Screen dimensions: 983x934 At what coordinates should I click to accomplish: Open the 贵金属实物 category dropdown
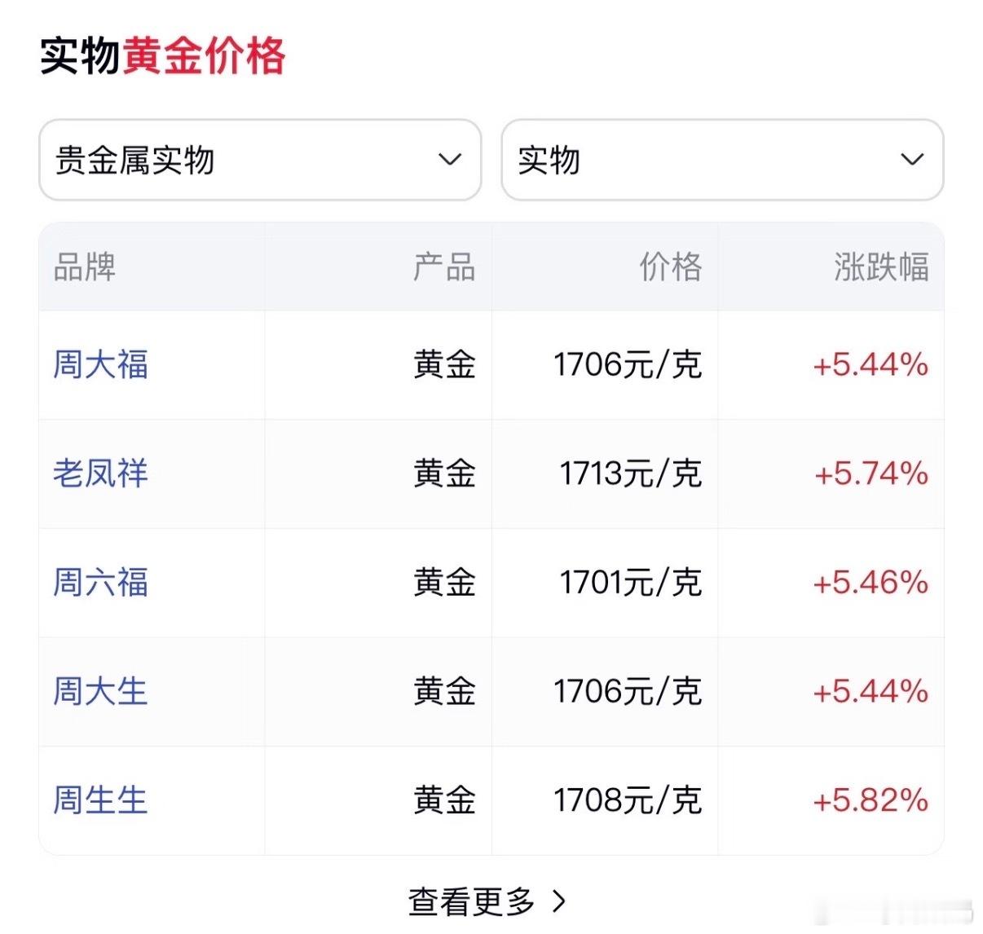pos(259,160)
